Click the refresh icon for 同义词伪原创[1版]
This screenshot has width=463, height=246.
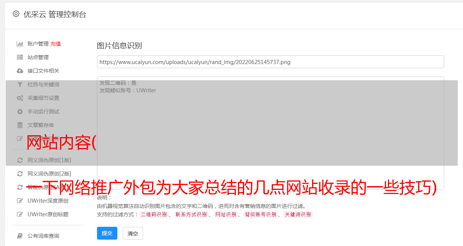(x=20, y=160)
